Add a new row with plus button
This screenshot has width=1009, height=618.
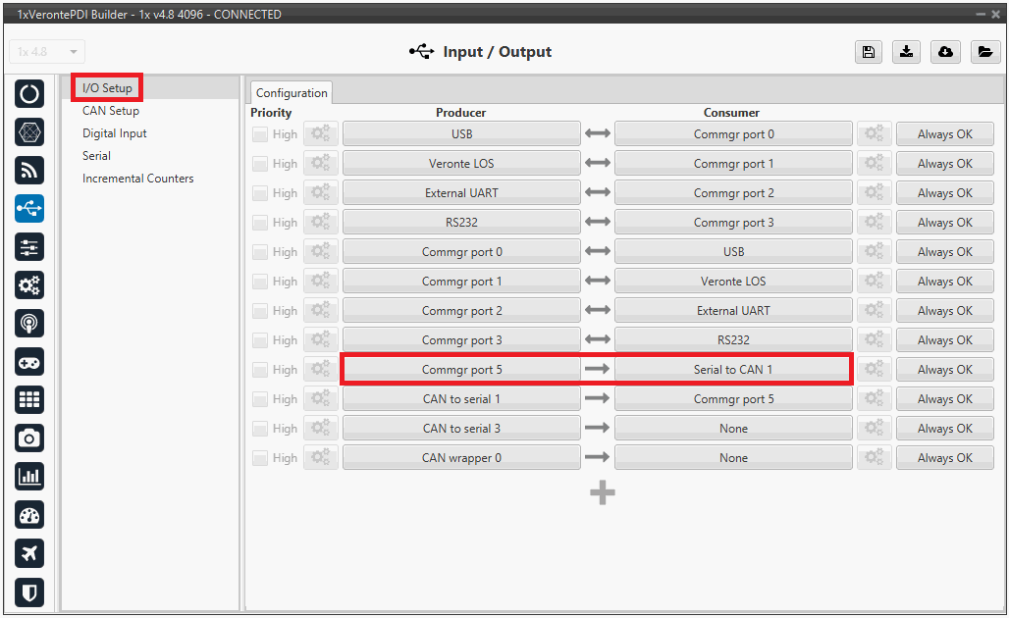click(x=603, y=492)
